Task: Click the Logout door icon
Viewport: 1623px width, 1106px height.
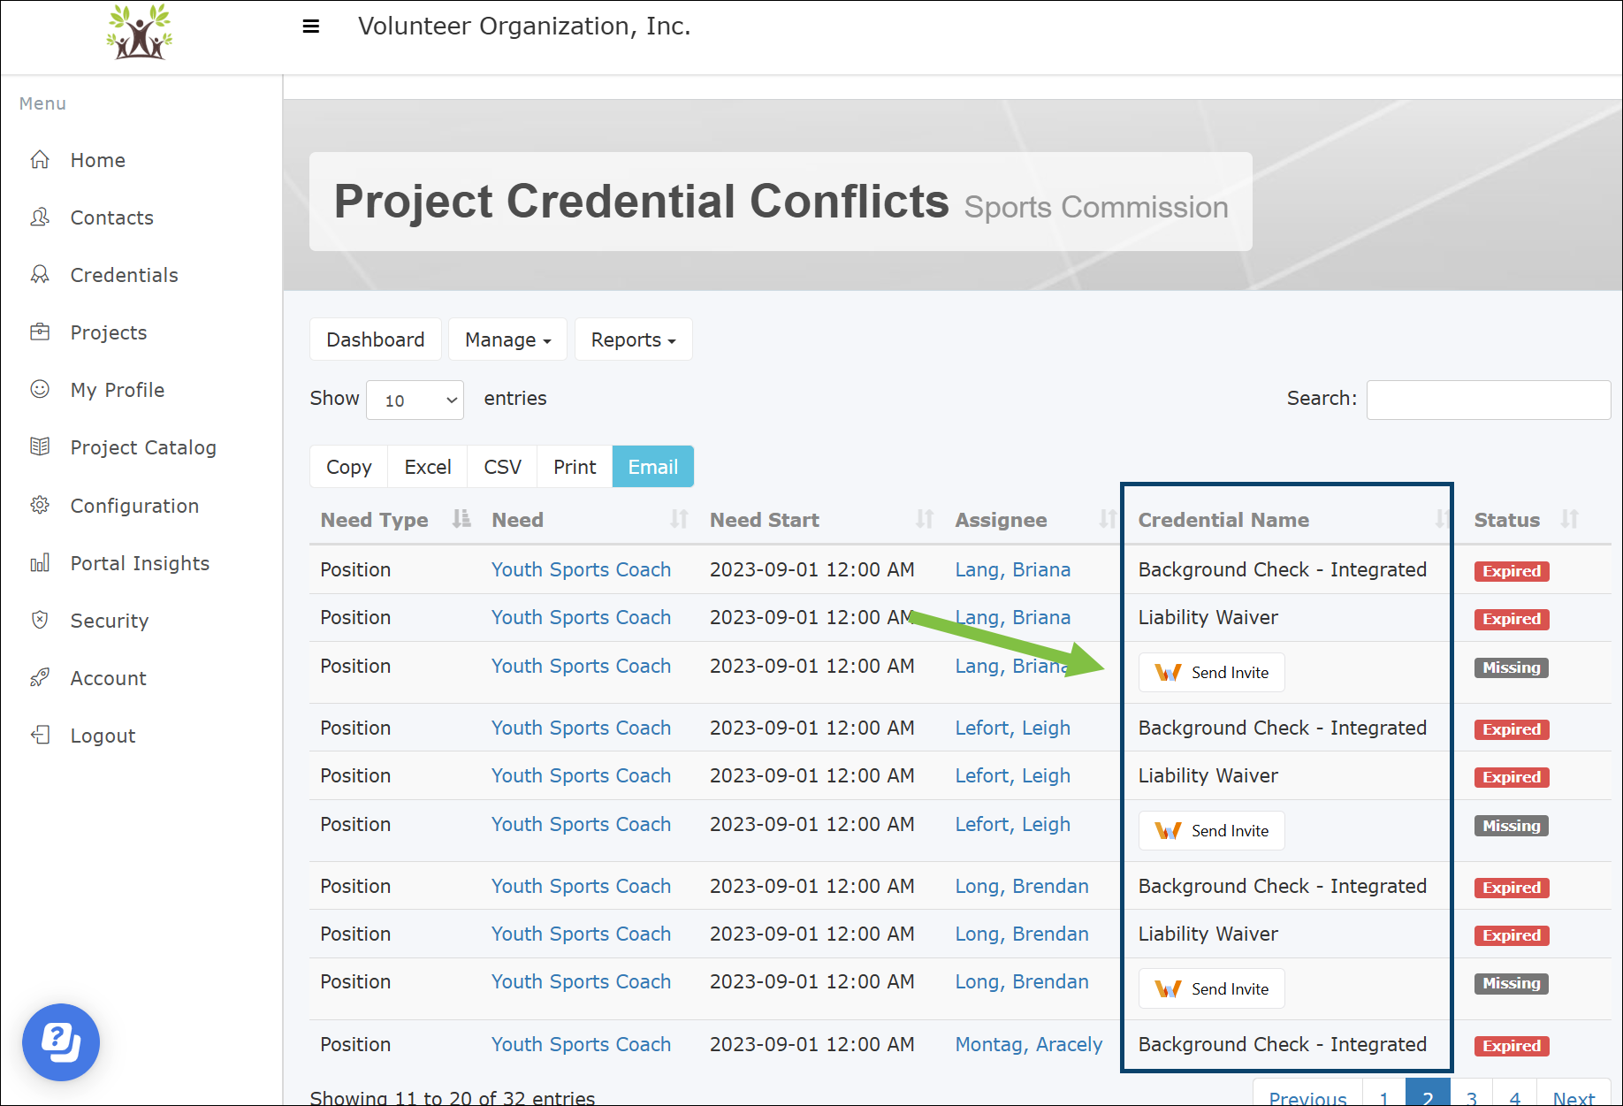Action: coord(40,736)
